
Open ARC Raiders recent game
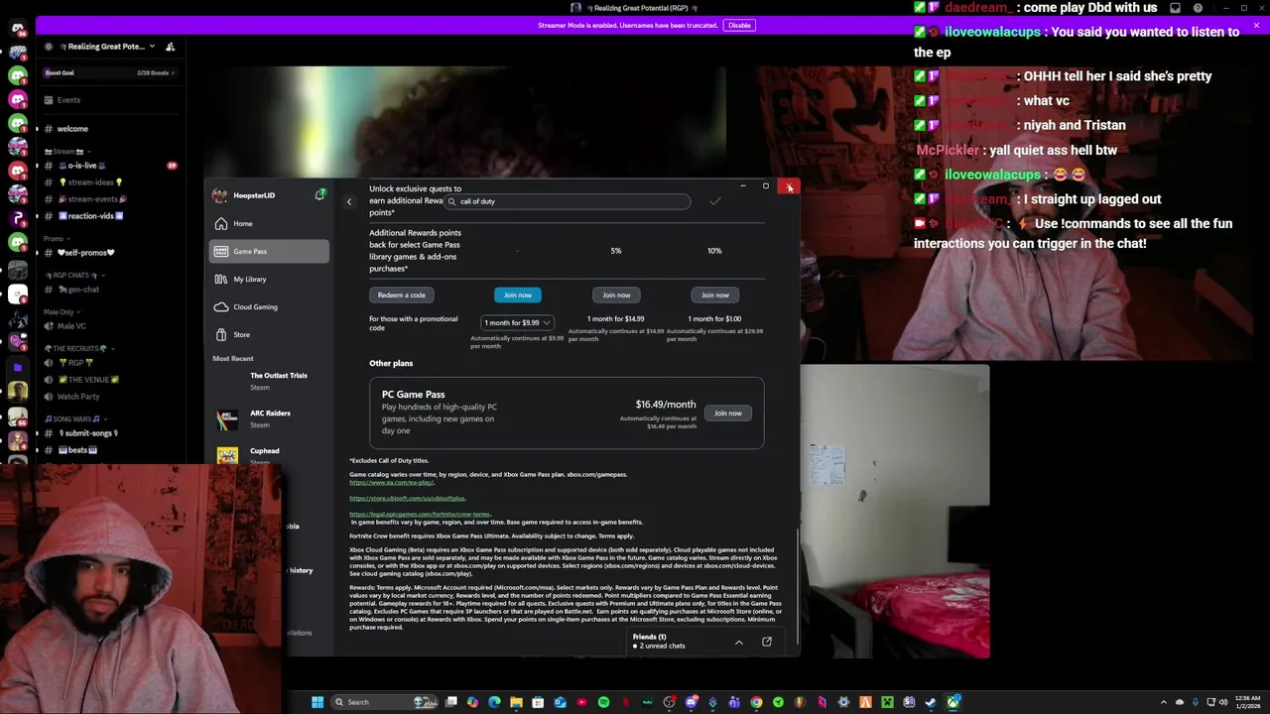point(268,418)
